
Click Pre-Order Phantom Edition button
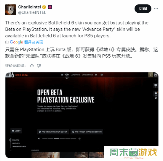click(x=53, y=132)
